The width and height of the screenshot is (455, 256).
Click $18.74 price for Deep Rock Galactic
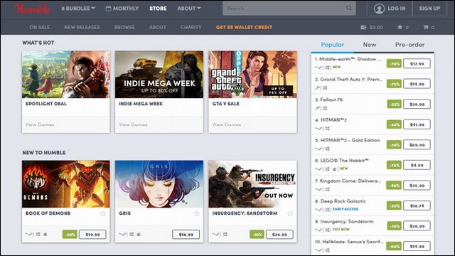tap(417, 206)
